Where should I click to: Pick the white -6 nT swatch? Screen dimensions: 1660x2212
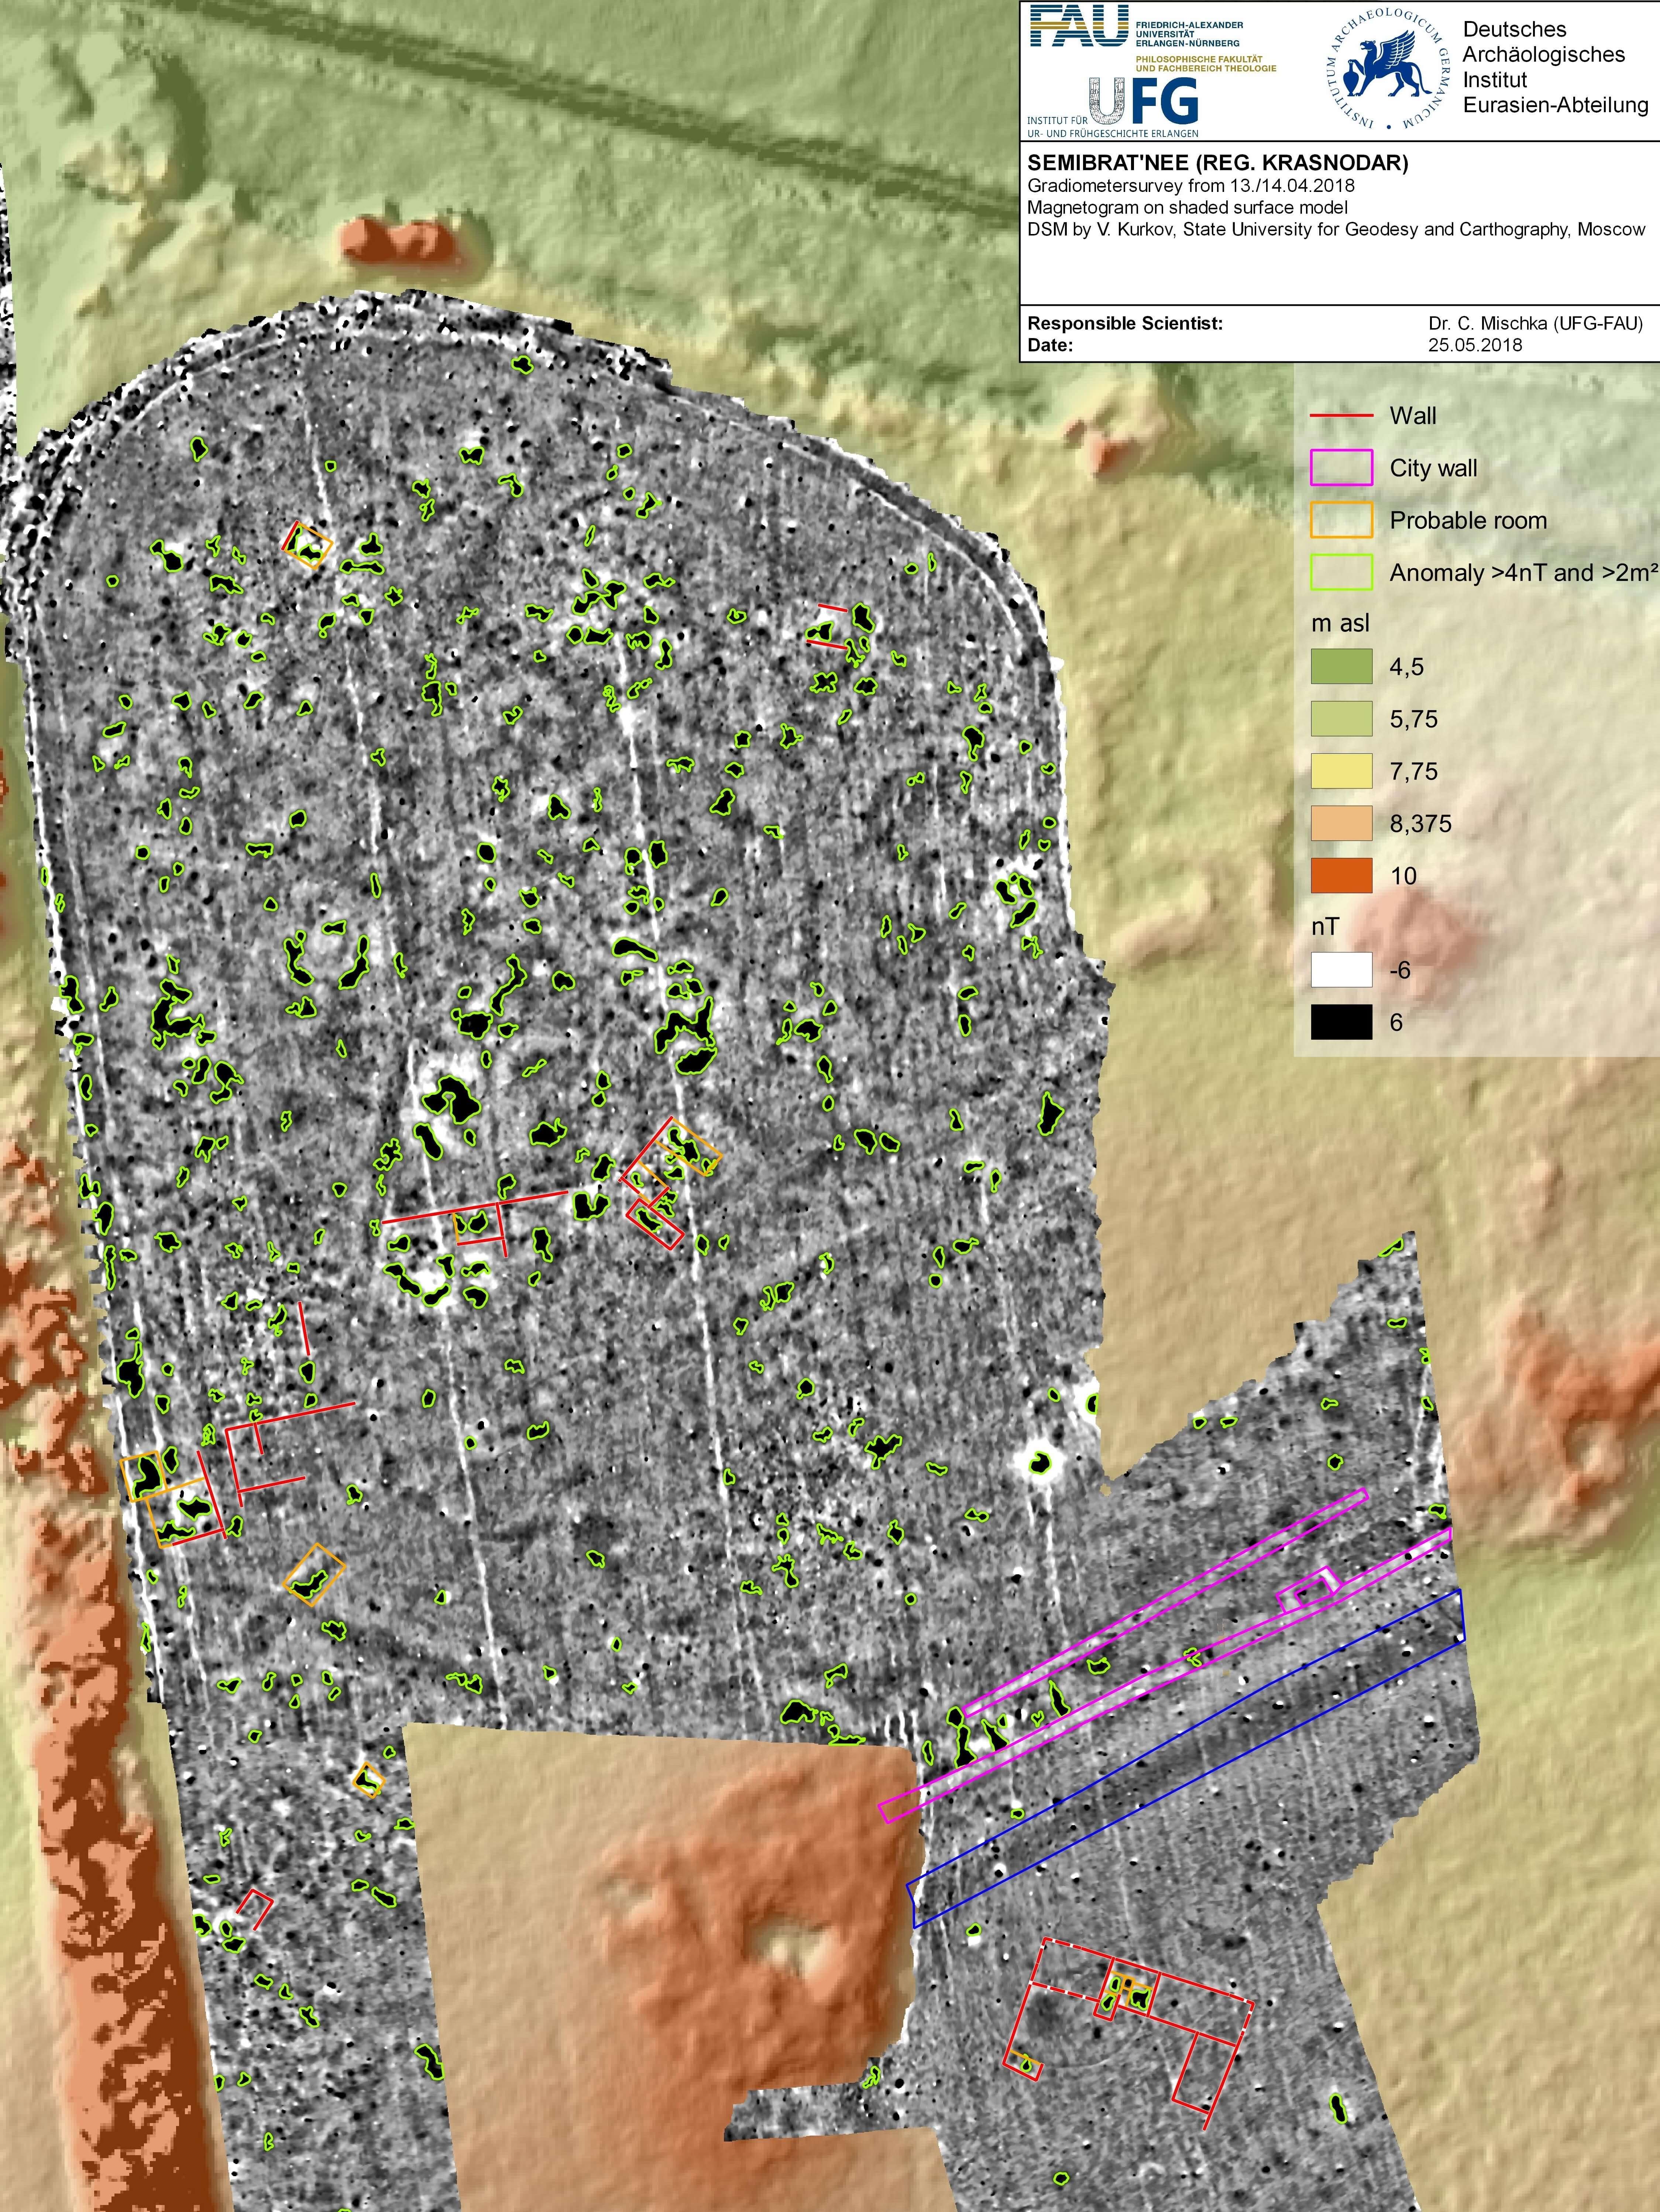click(1341, 970)
